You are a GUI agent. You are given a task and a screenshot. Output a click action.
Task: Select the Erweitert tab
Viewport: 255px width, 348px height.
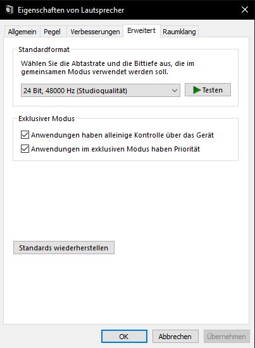(x=141, y=30)
